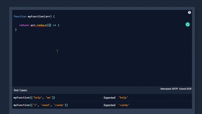Click the 'function' keyword in the editor

point(20,16)
